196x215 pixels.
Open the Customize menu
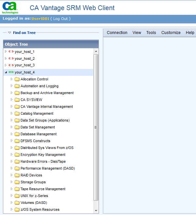171,33
